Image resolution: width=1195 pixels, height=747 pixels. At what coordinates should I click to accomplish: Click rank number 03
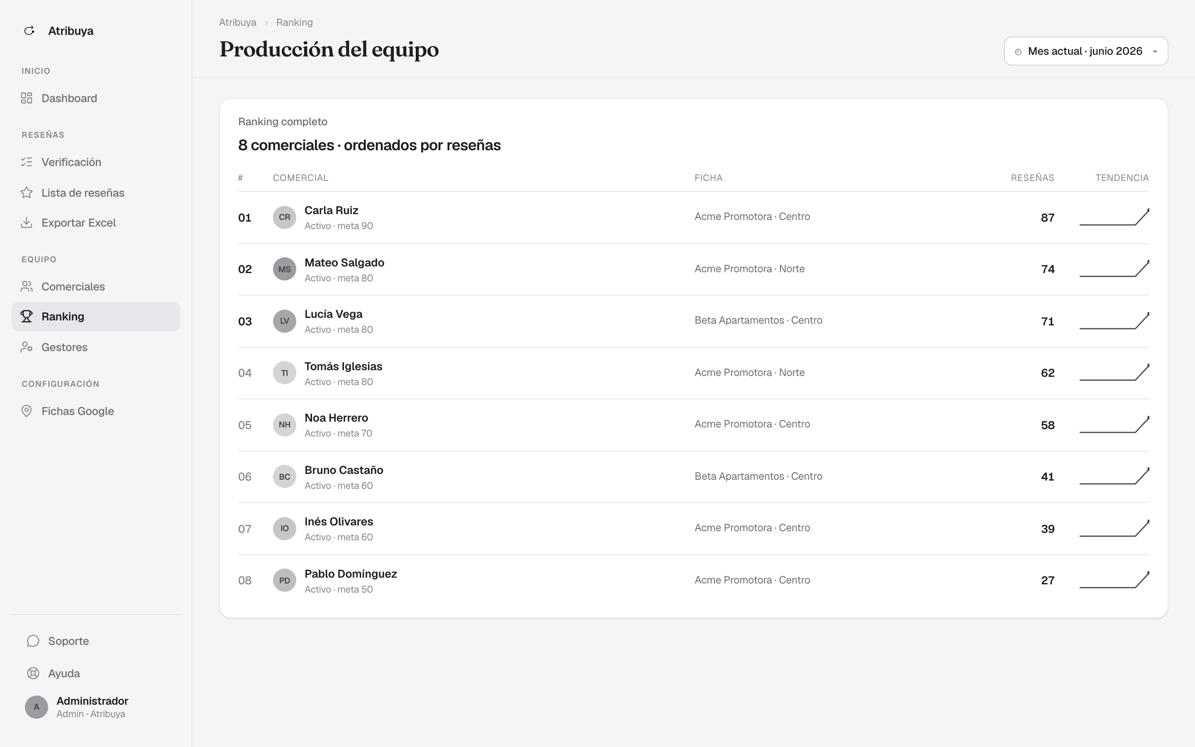[245, 322]
